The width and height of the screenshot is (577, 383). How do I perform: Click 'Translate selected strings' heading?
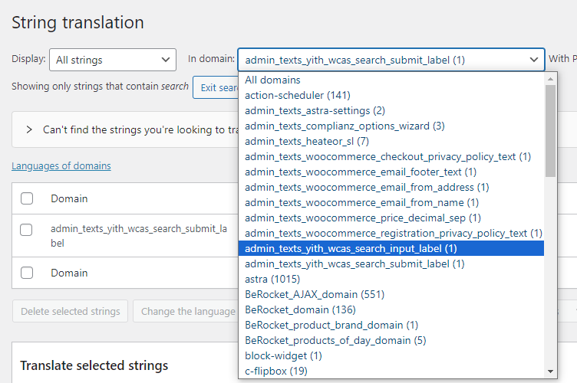pyautogui.click(x=94, y=365)
